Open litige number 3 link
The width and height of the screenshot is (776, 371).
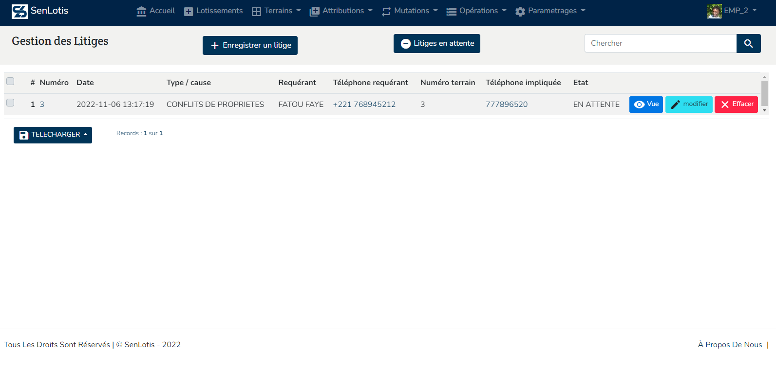(42, 105)
